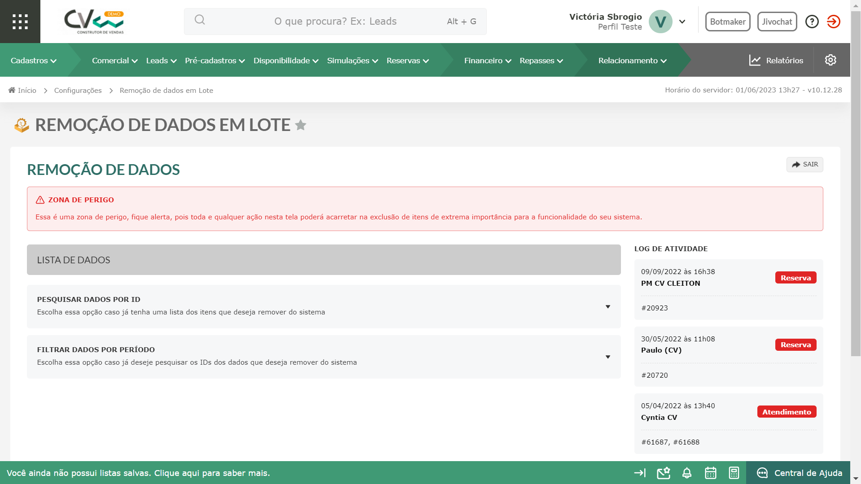
Task: Click the red logout icon
Action: [x=833, y=22]
